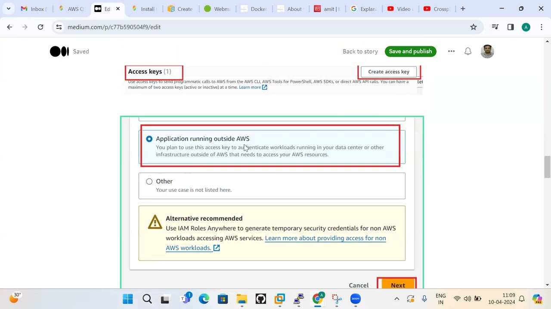551x309 pixels.
Task: Open the Windows Start menu
Action: pos(128,299)
